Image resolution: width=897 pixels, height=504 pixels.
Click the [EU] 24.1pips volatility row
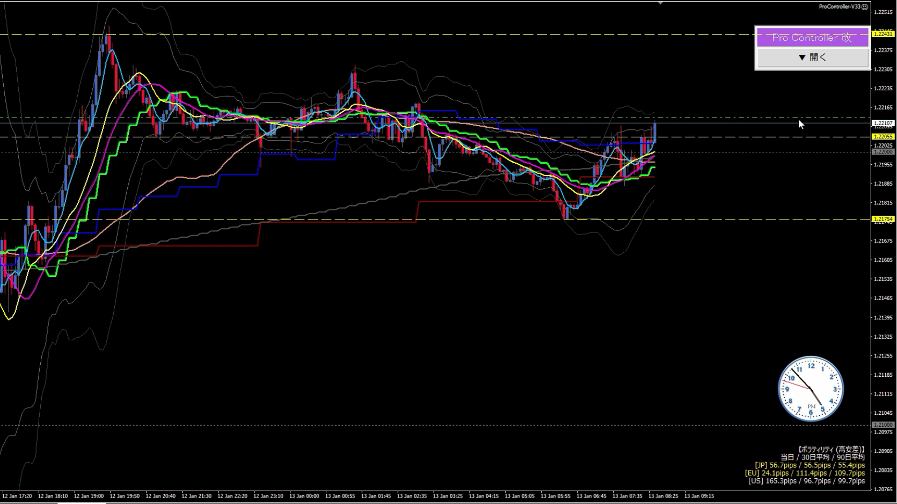click(805, 473)
